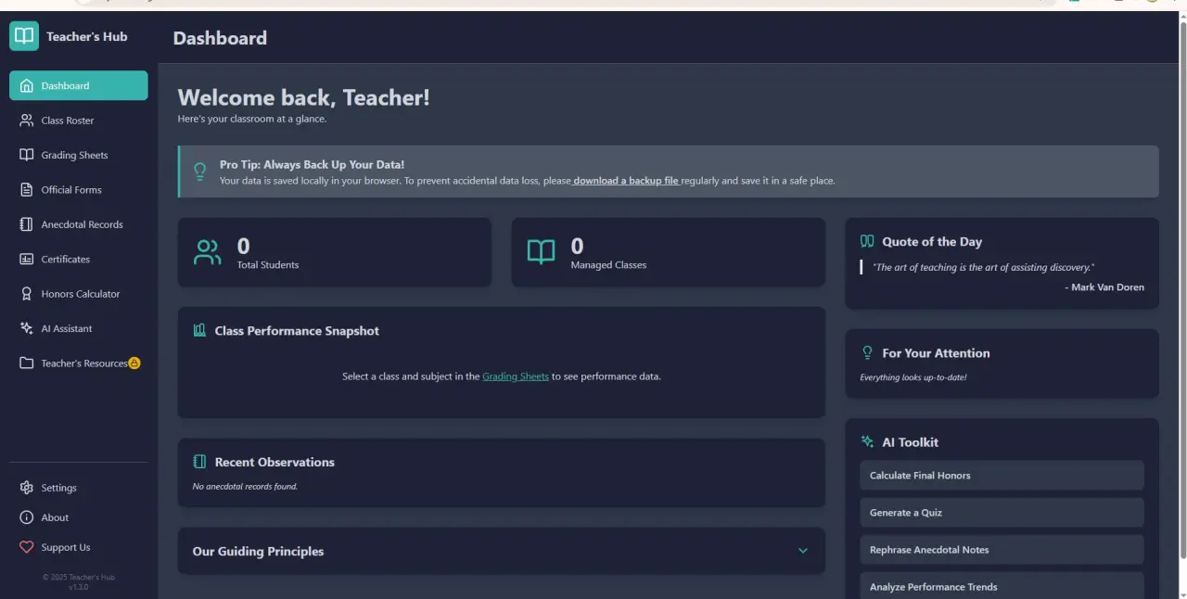Click the Official Forms document icon

(27, 190)
